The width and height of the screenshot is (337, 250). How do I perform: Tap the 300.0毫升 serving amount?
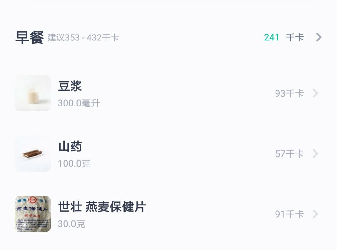coord(79,103)
